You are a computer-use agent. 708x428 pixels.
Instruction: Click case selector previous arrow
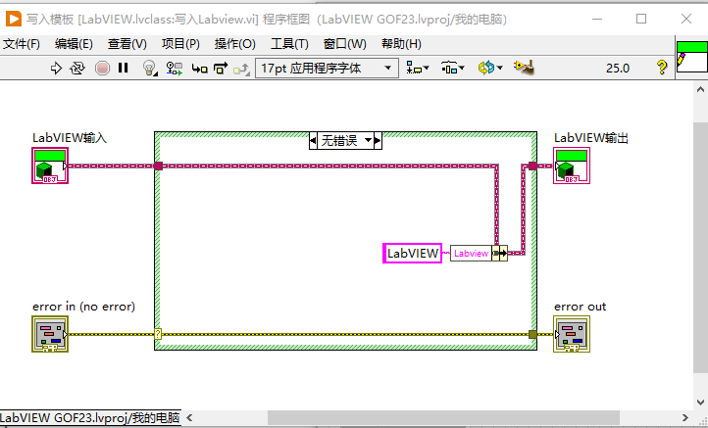click(313, 141)
